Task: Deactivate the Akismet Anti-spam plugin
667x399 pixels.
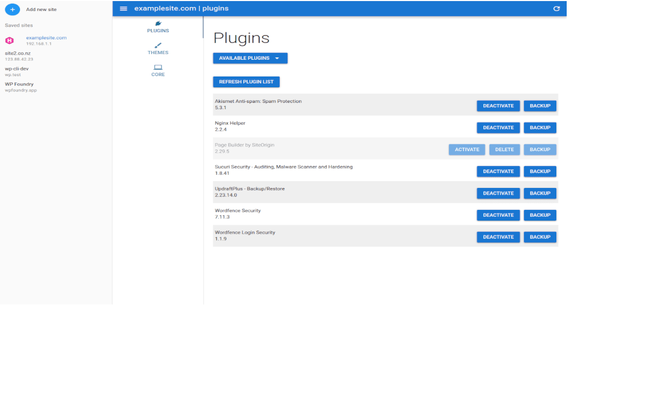Action: click(497, 106)
